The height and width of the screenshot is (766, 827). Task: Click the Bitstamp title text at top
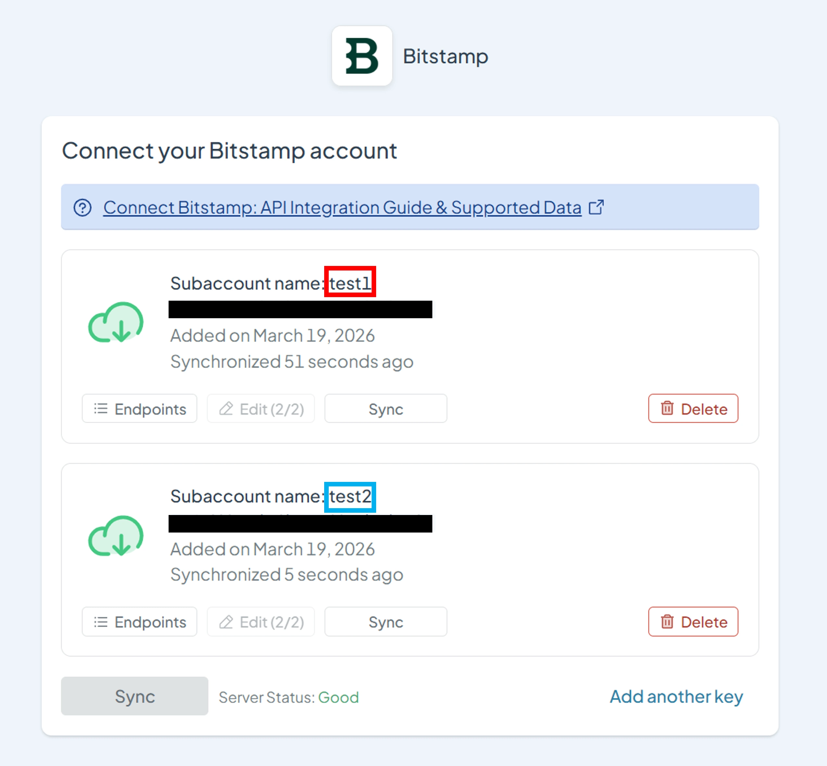click(x=446, y=57)
